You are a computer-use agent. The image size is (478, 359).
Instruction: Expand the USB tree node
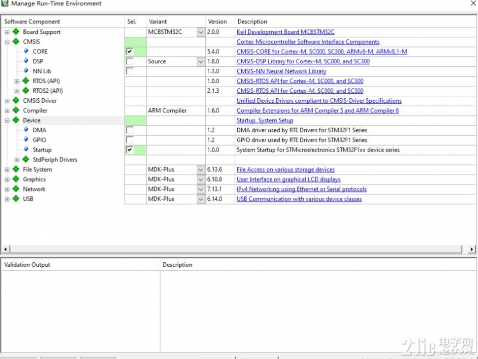coord(7,199)
